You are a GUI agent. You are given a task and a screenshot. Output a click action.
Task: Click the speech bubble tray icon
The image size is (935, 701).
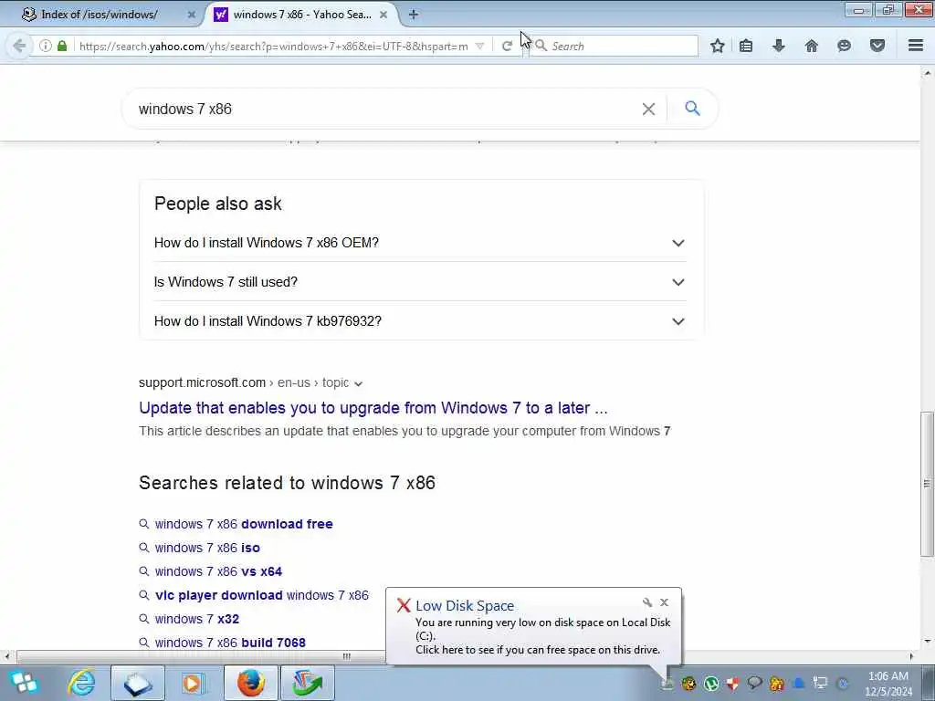[754, 683]
